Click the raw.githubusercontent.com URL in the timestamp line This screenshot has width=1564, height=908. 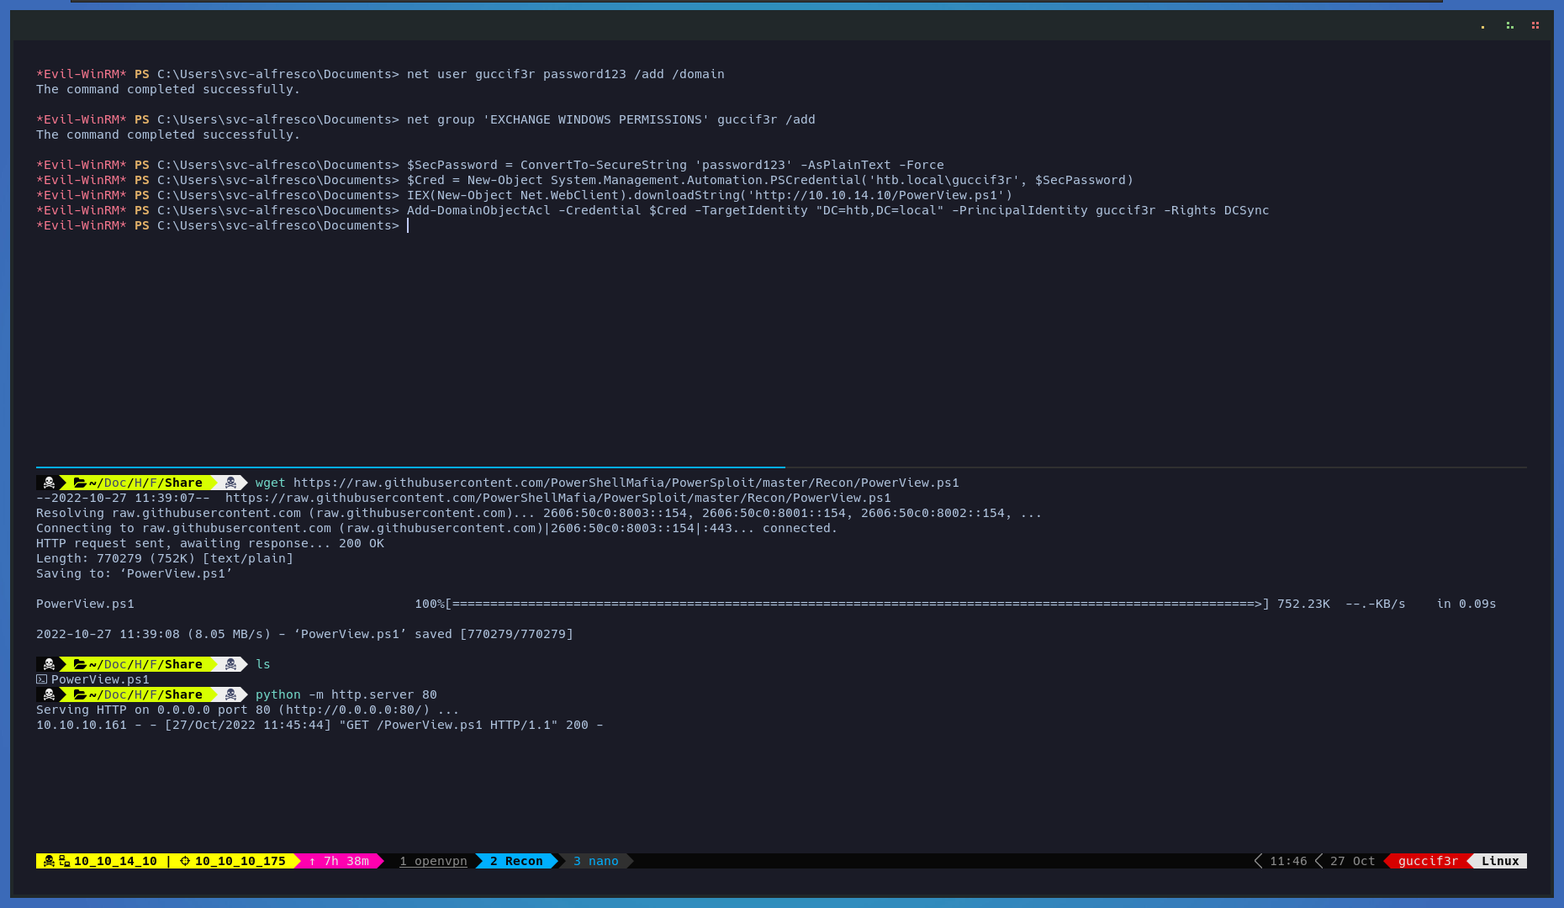tap(557, 498)
